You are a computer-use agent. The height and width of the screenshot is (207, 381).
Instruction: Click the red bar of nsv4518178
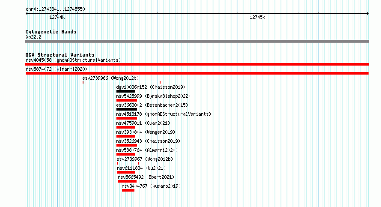[127, 118]
